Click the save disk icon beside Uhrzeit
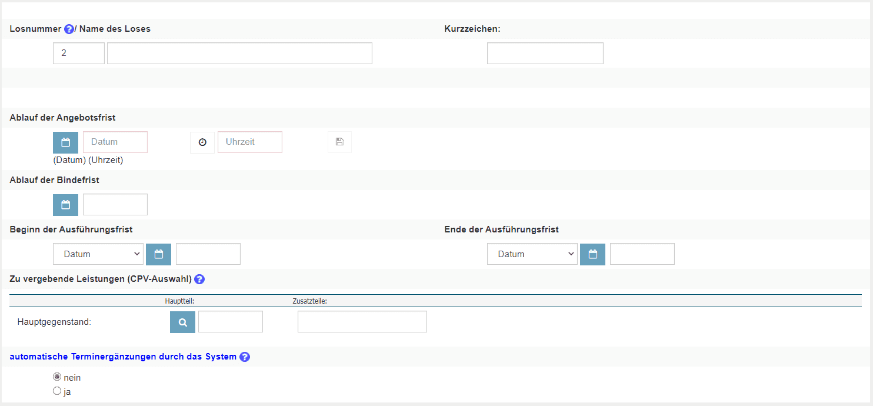The height and width of the screenshot is (406, 873). point(339,142)
